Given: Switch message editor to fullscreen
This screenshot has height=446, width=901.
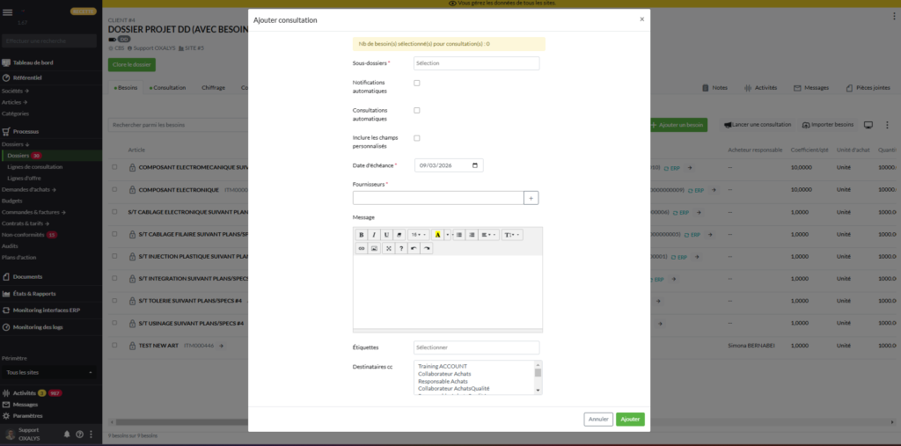Looking at the screenshot, I should pyautogui.click(x=388, y=249).
